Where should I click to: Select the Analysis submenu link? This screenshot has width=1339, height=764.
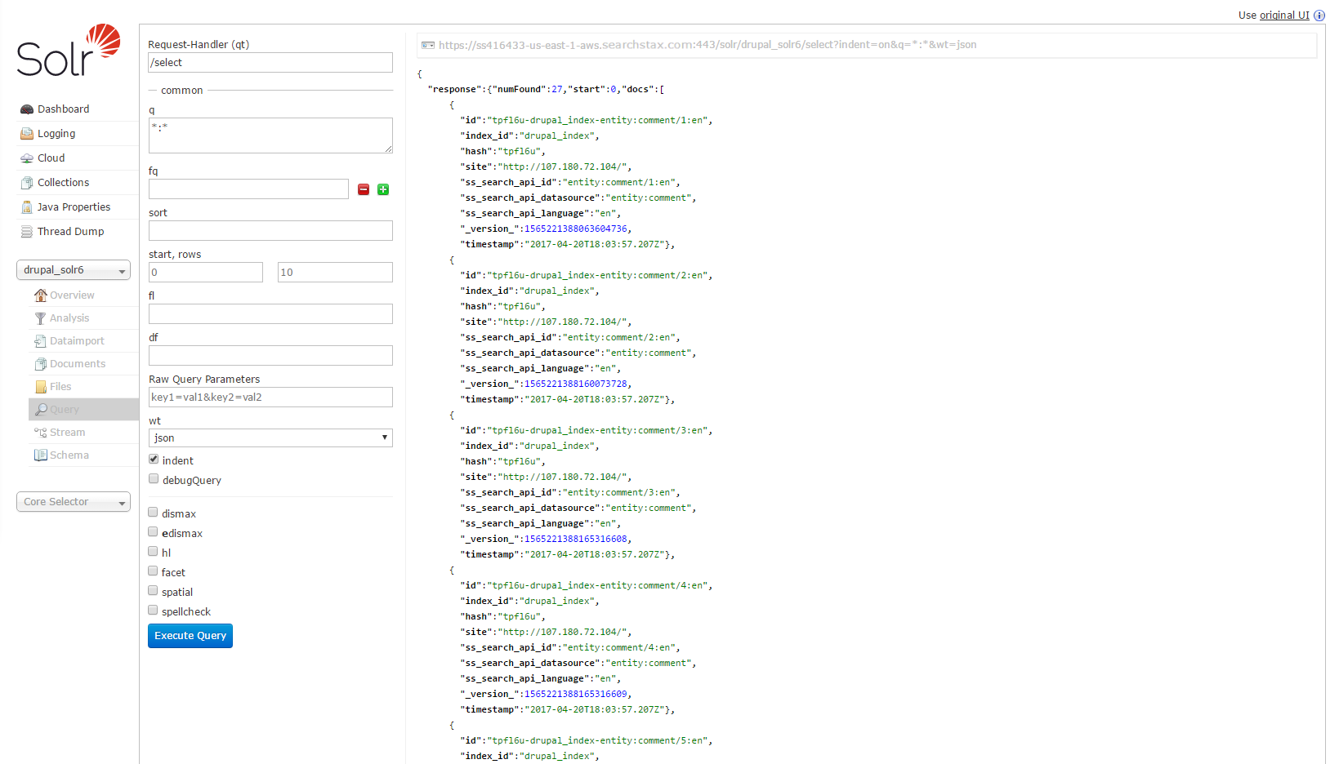[x=83, y=318]
